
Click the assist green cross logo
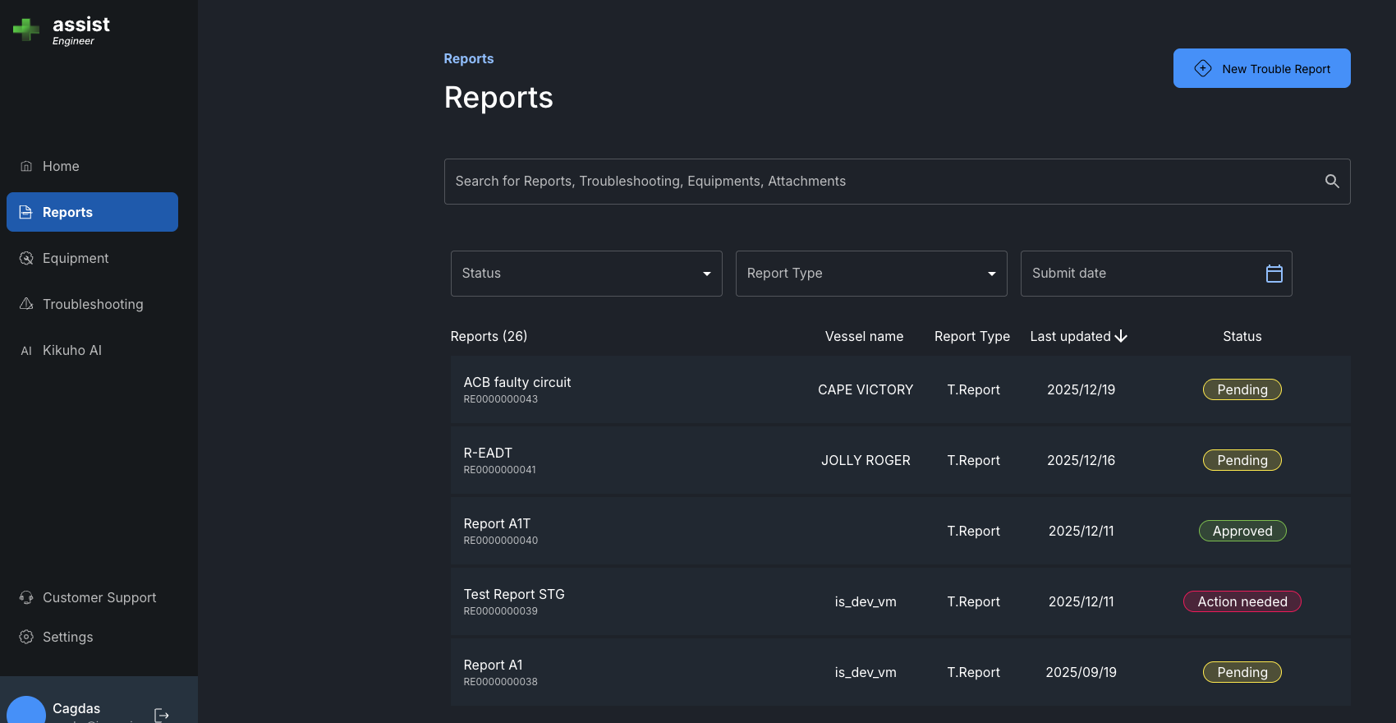tap(26, 30)
